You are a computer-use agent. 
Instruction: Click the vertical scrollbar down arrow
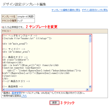pyautogui.click(x=90, y=87)
